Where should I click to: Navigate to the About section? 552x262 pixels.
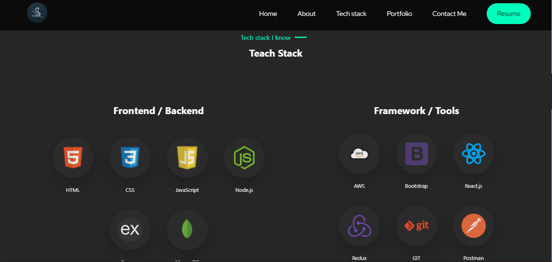click(x=306, y=13)
